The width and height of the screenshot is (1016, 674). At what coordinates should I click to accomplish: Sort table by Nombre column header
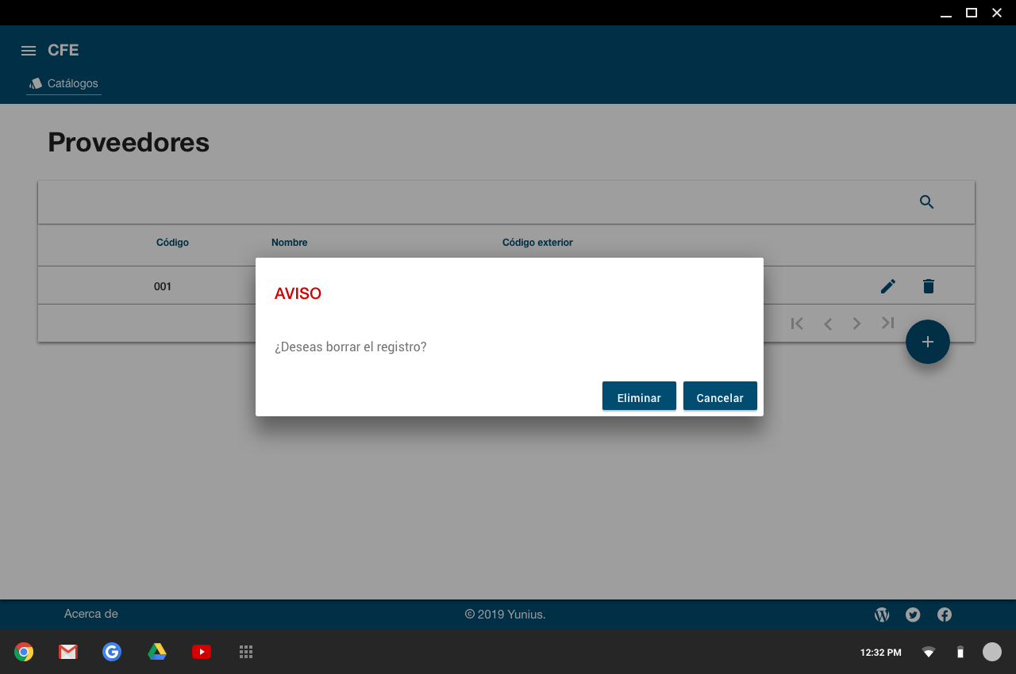[x=289, y=243]
